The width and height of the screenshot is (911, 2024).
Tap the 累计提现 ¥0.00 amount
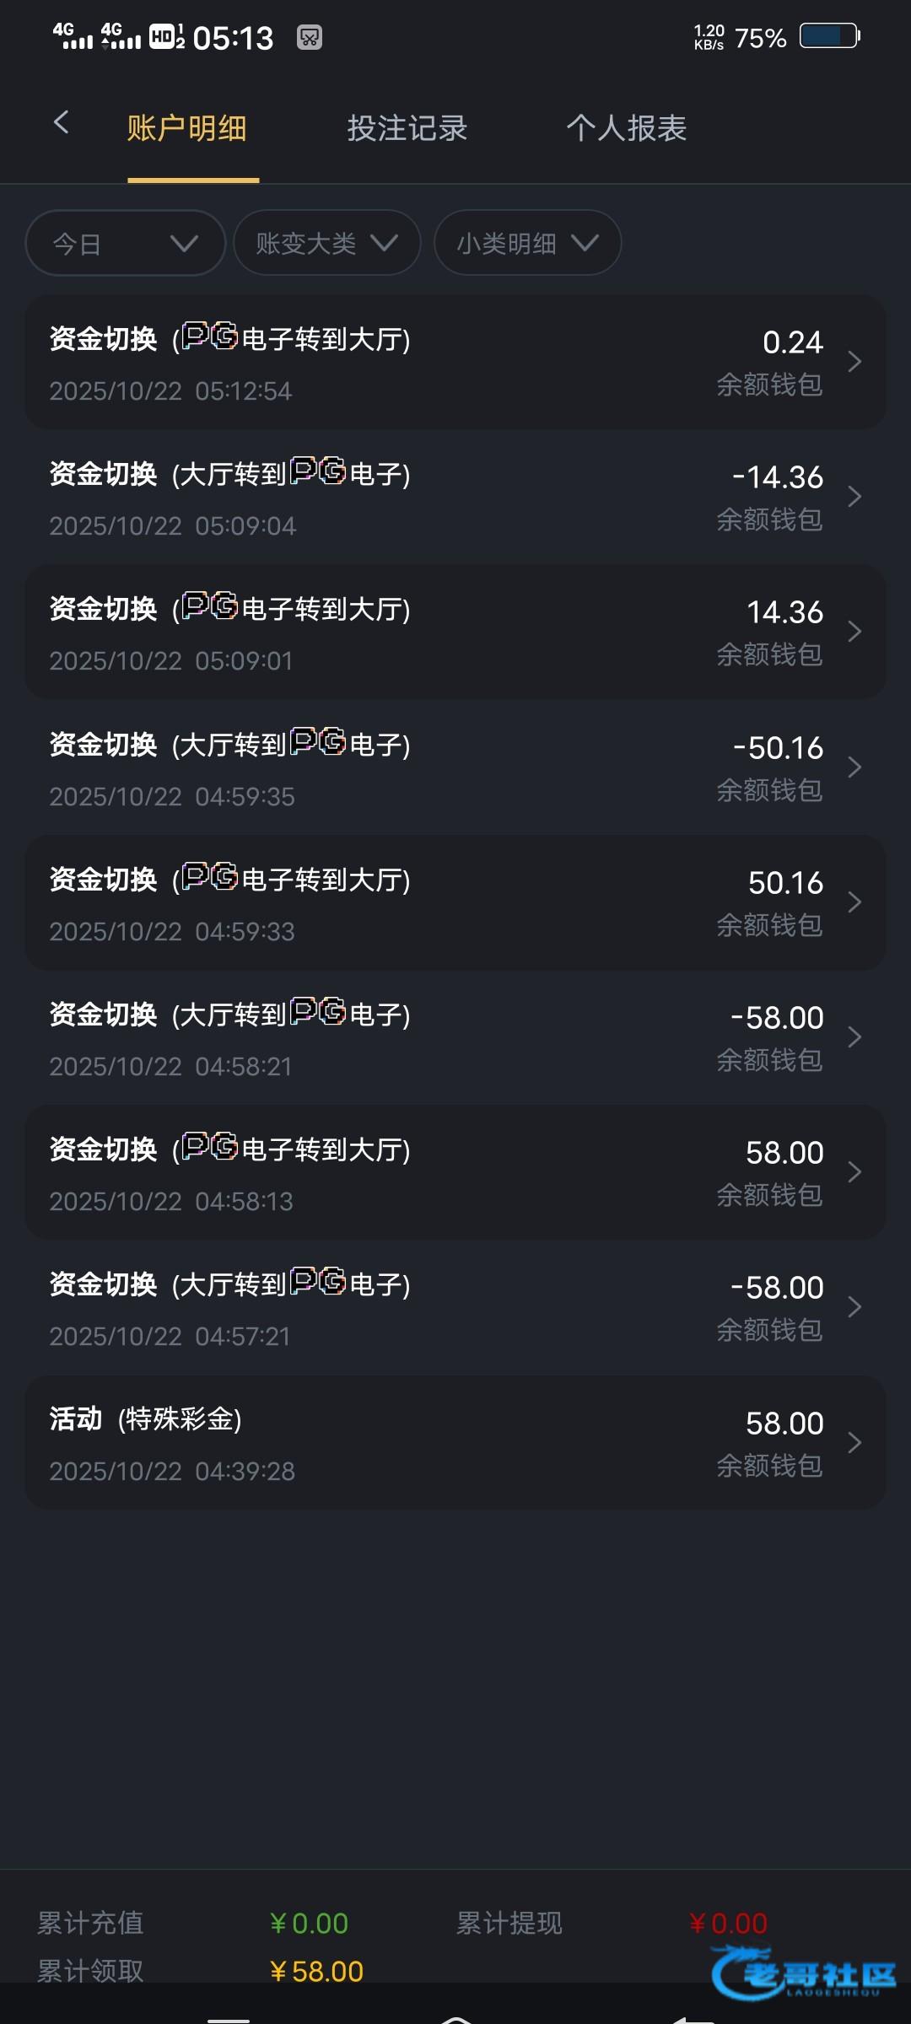tap(728, 1924)
